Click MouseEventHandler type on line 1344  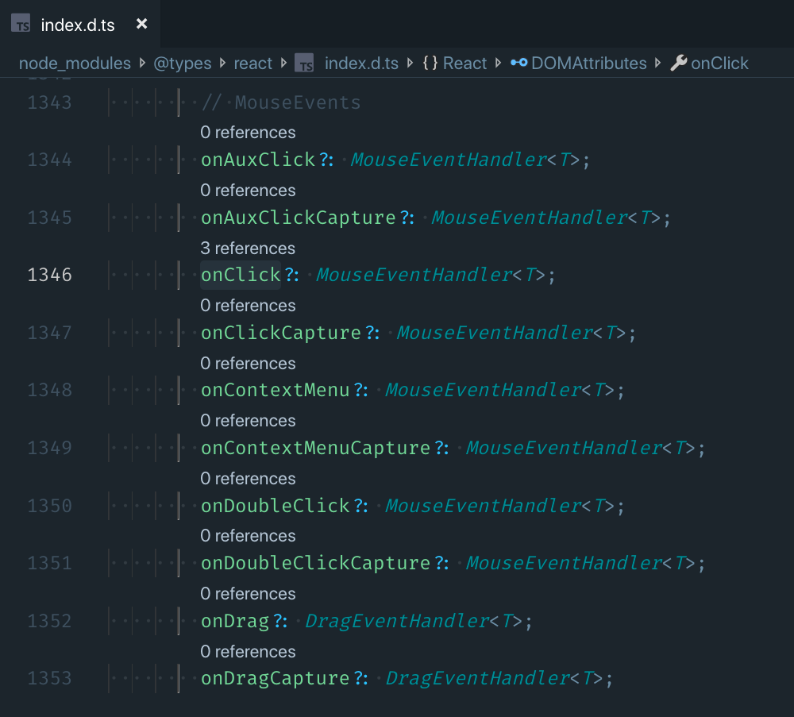pyautogui.click(x=449, y=160)
